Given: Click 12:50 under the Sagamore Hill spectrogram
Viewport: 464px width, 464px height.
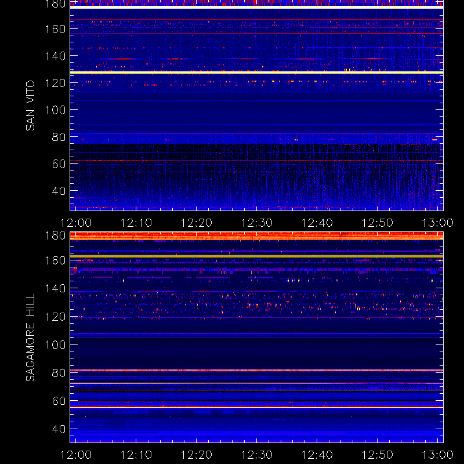Looking at the screenshot, I should point(378,455).
